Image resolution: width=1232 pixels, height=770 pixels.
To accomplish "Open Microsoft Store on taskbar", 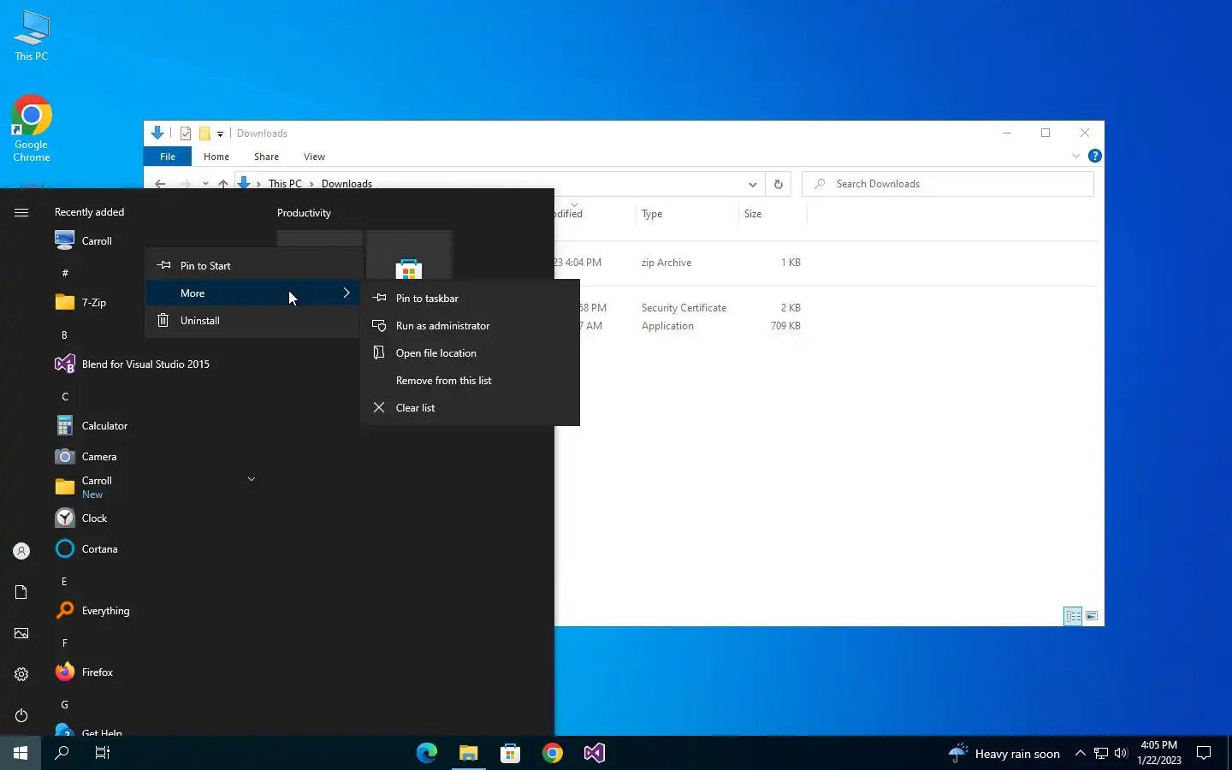I will pos(510,753).
